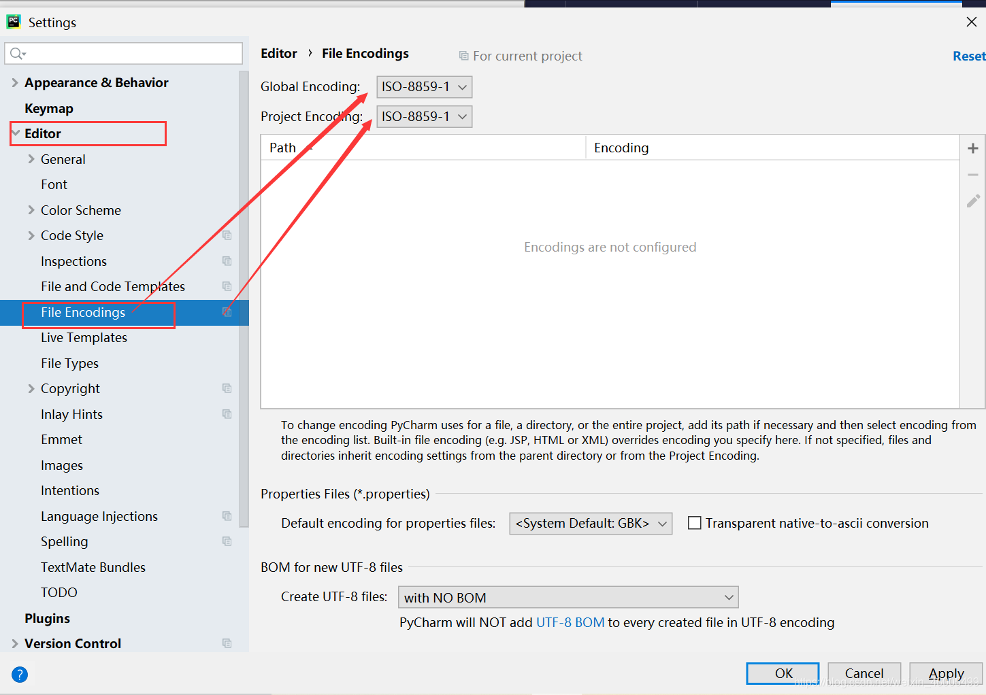
Task: Open the Create UTF-8 files dropdown
Action: [568, 597]
